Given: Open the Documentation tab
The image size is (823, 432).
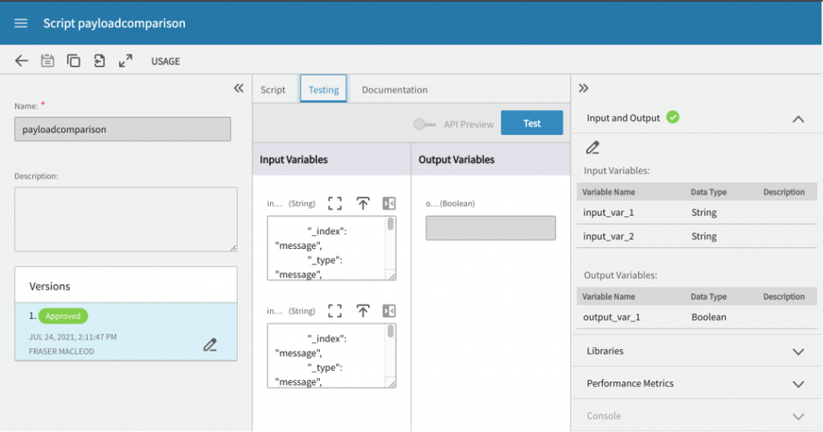Looking at the screenshot, I should tap(395, 90).
